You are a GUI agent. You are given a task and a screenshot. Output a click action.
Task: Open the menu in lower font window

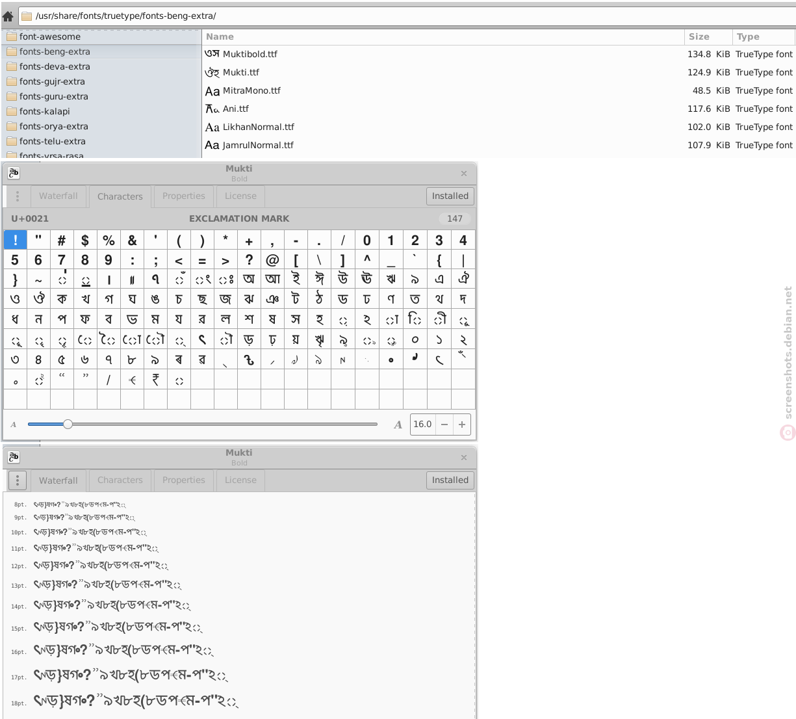point(18,480)
